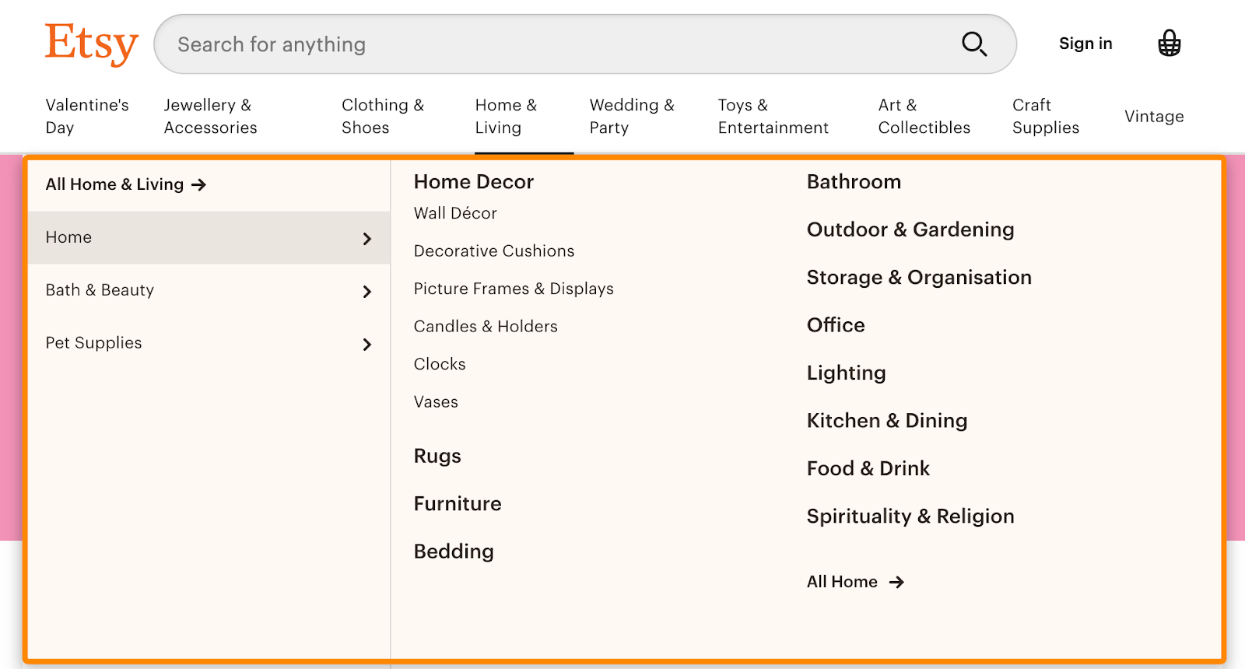Select the Craft Supplies menu
This screenshot has height=669, width=1245.
tap(1045, 117)
